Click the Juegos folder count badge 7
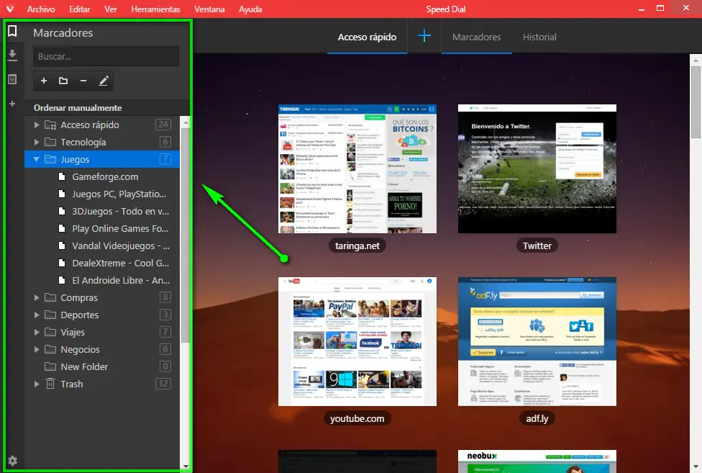The width and height of the screenshot is (702, 473). point(165,159)
